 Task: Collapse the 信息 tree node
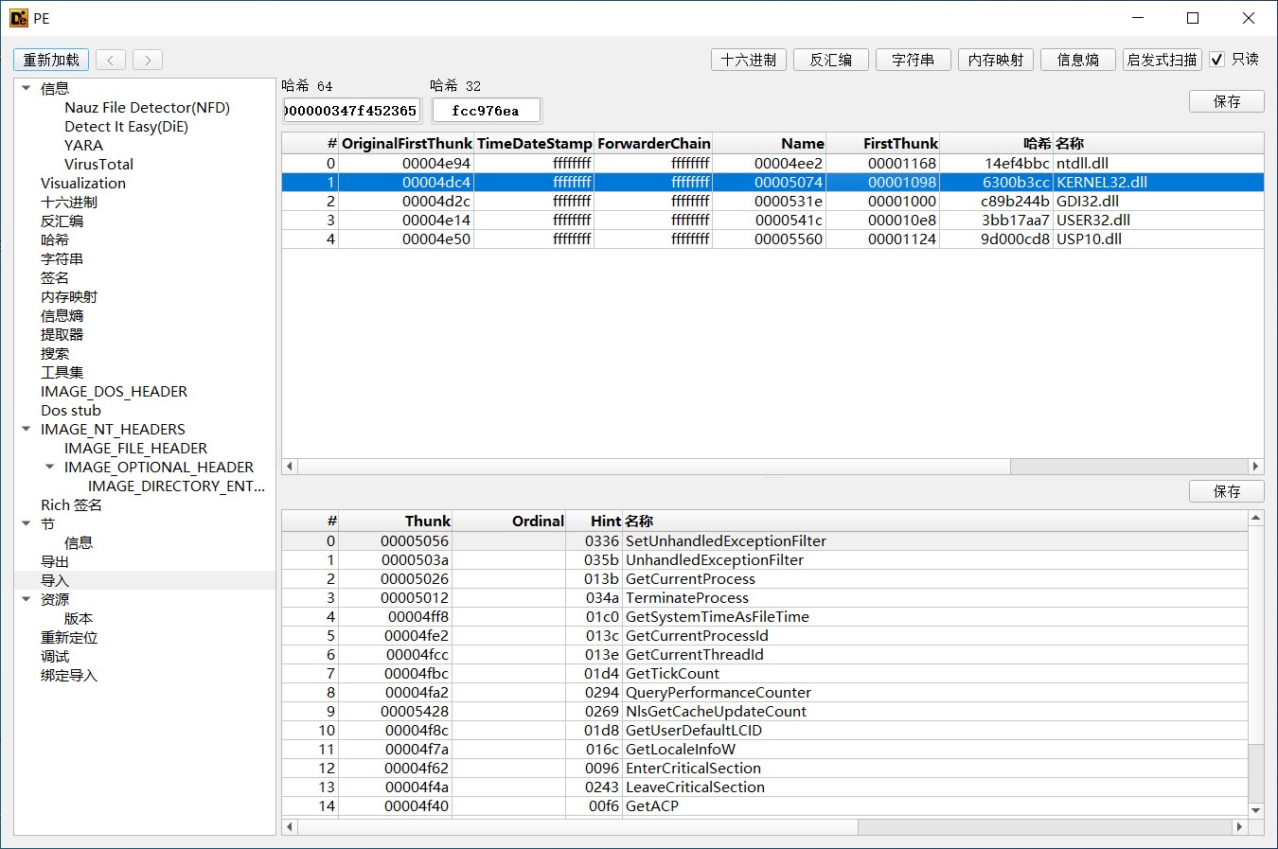(x=26, y=88)
